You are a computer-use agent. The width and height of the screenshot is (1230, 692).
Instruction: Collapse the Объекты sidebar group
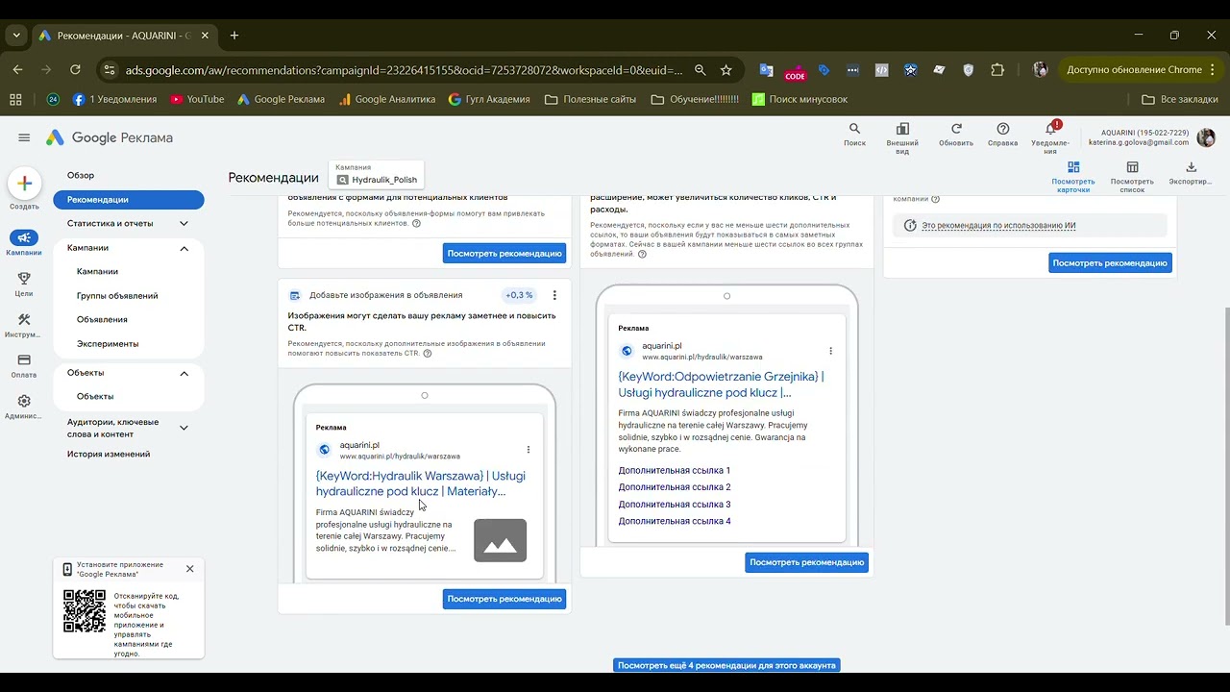click(184, 373)
